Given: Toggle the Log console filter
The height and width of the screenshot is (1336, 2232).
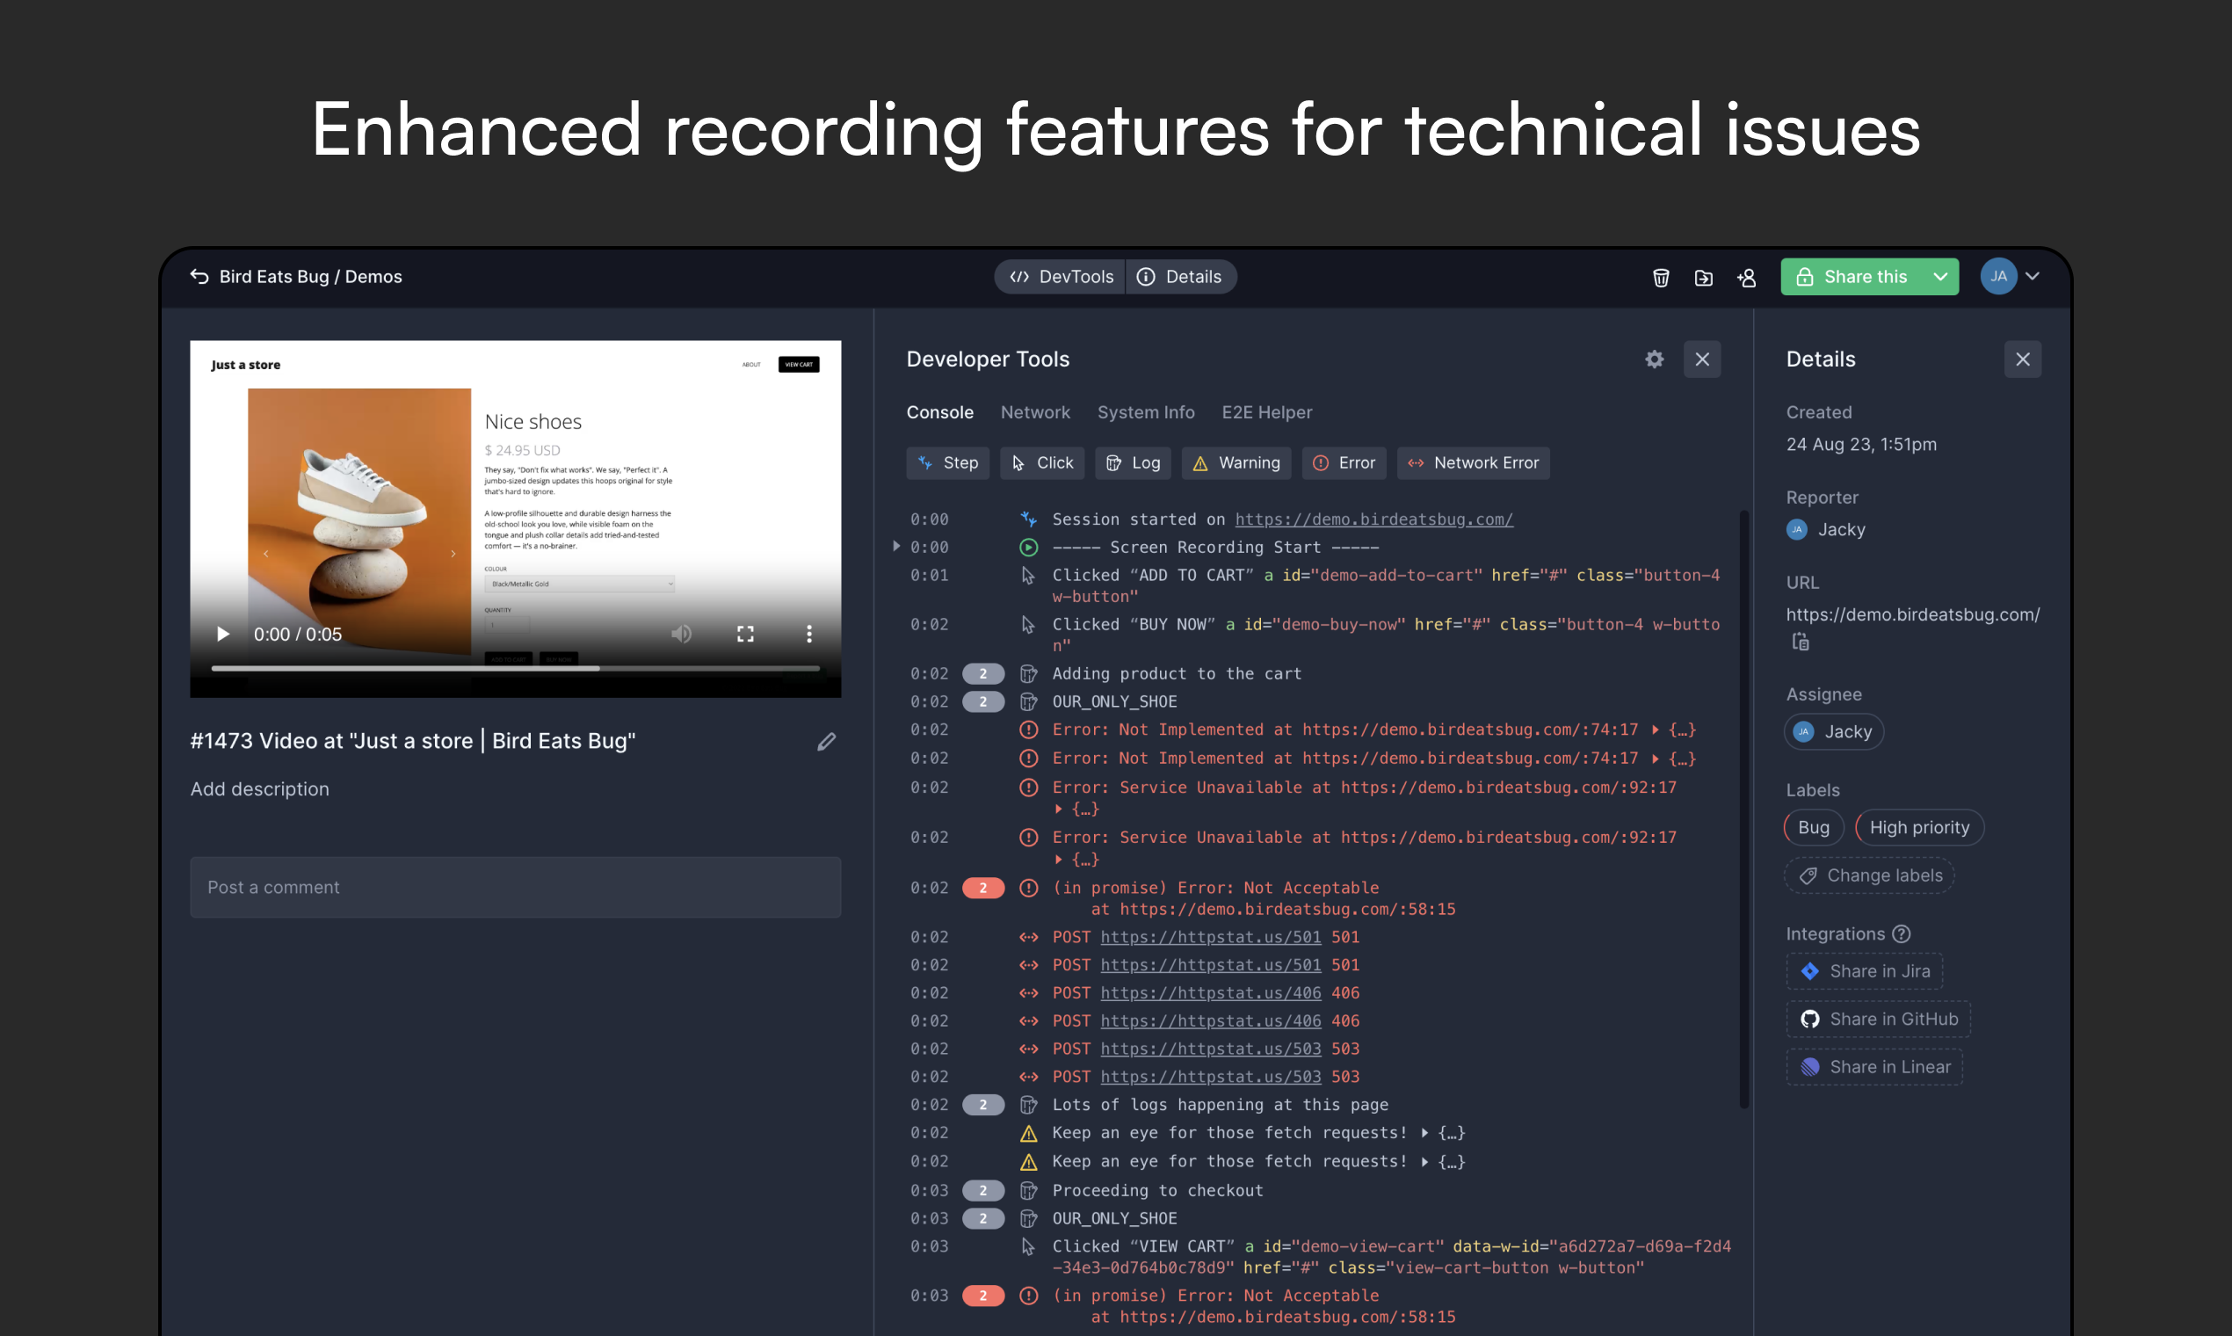Looking at the screenshot, I should pos(1133,462).
